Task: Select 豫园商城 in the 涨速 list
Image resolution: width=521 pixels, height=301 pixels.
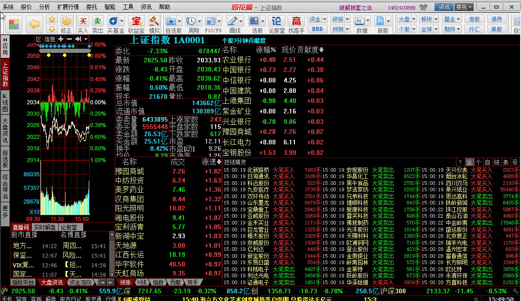Action: point(130,172)
